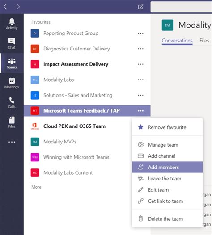The height and width of the screenshot is (235, 212).
Task: Open Chat in the left sidebar
Action: click(12, 43)
